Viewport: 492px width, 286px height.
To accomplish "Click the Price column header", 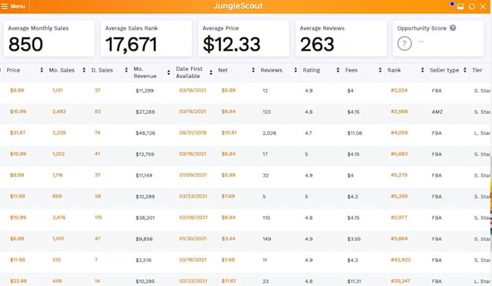I will pos(14,70).
